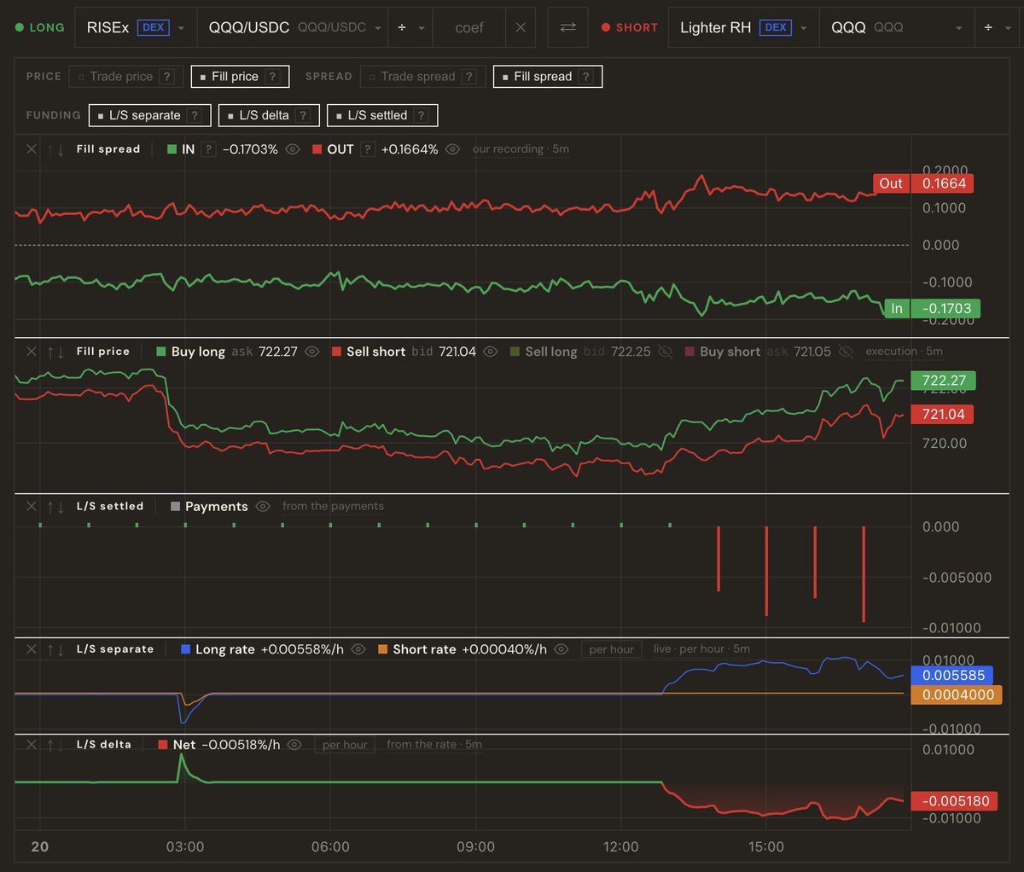Close the L/S delta panel

click(31, 745)
